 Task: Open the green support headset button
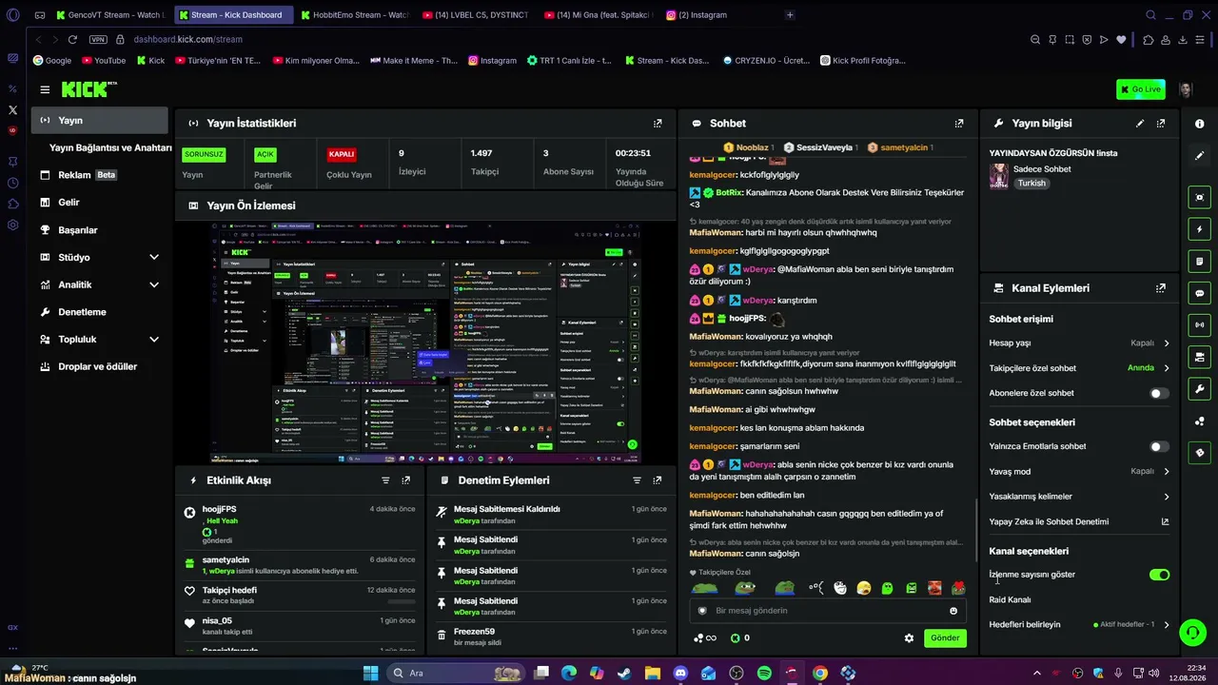[x=1192, y=632]
